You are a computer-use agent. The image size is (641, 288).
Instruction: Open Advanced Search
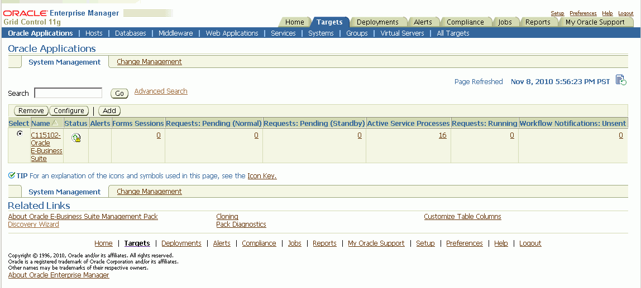161,91
